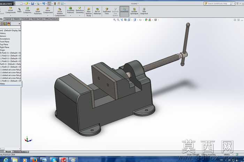Select Top Plane in the tree
This screenshot has height=162, width=244.
click(4, 45)
